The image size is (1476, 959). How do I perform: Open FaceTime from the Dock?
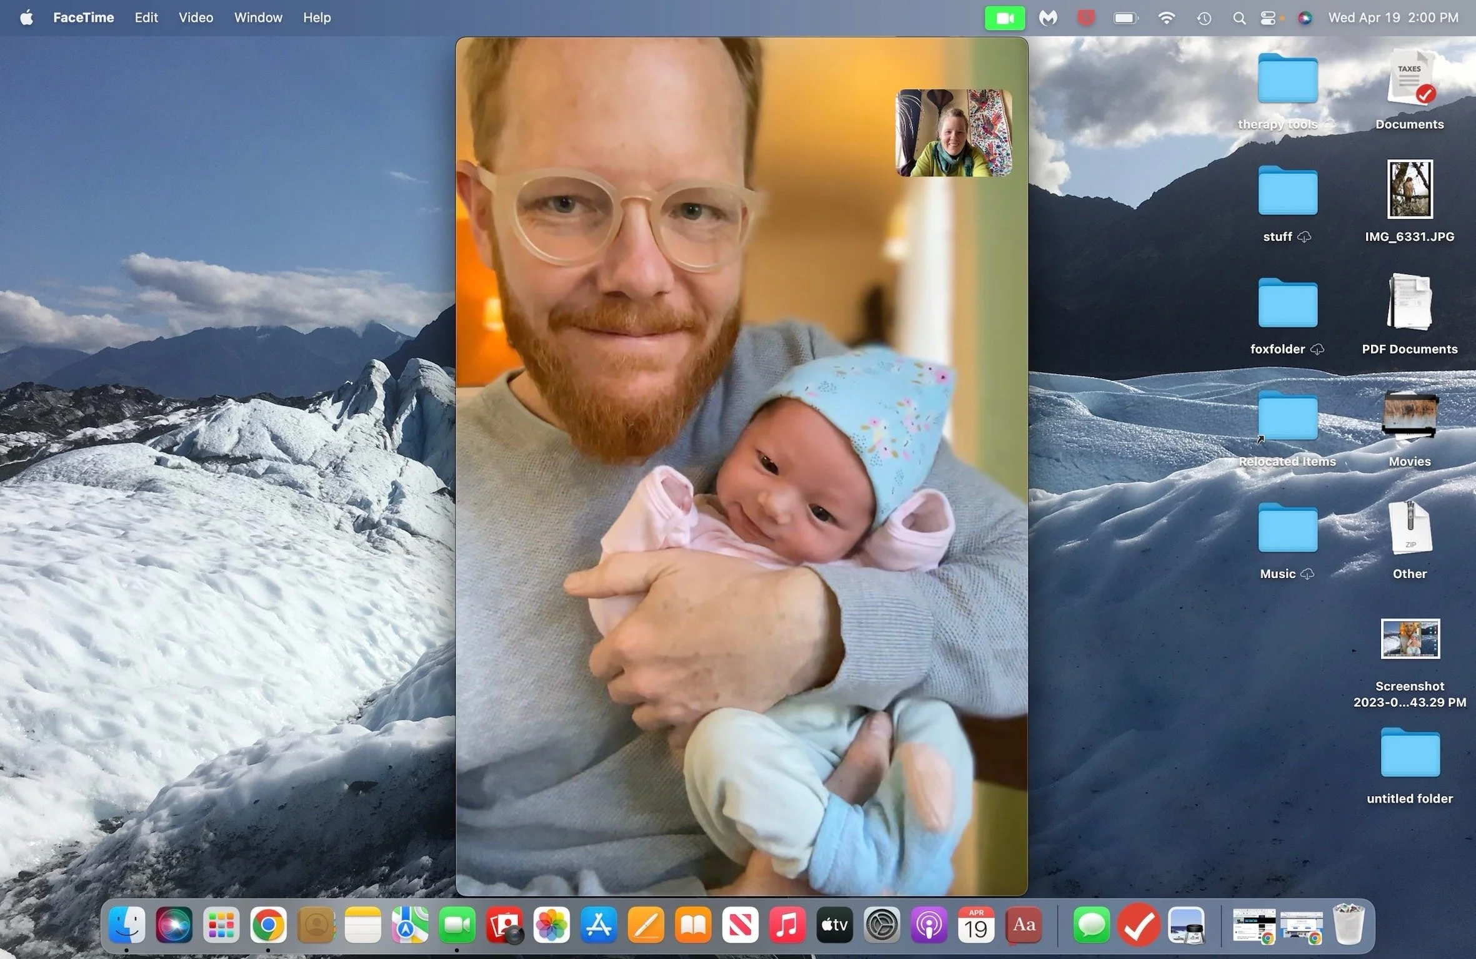457,925
